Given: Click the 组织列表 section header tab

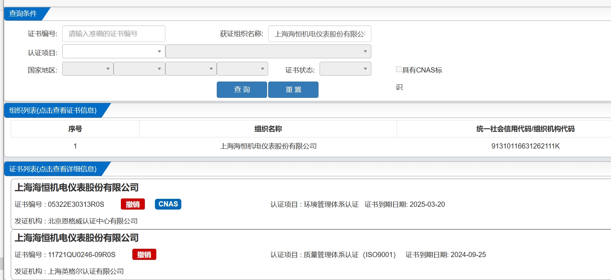Looking at the screenshot, I should click(53, 110).
